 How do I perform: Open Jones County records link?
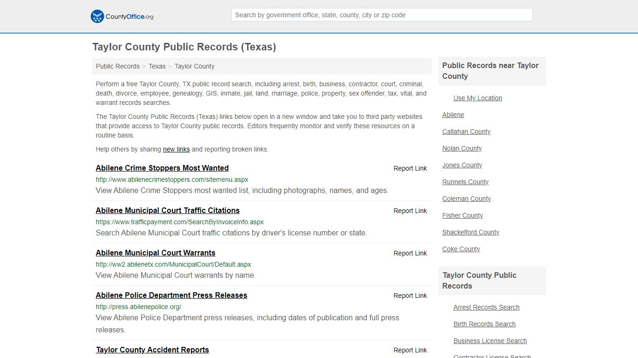point(462,165)
